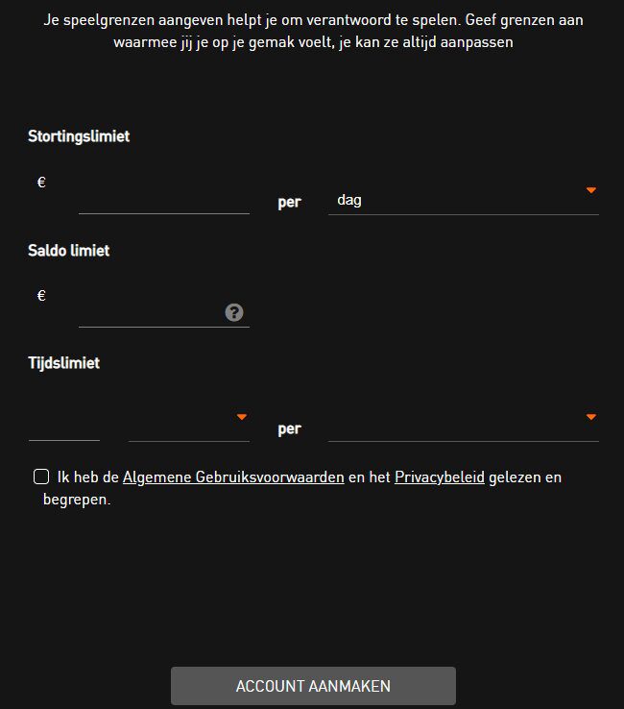Click orange arrow of Tijdslimiet unit selector
The width and height of the screenshot is (624, 709).
[x=242, y=416]
